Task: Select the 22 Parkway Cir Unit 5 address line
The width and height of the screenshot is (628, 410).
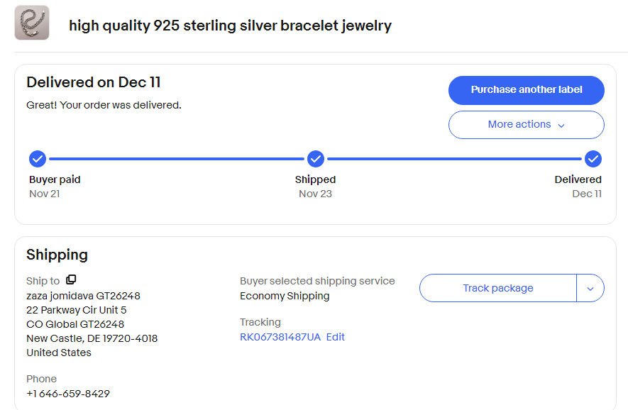Action: tap(77, 310)
